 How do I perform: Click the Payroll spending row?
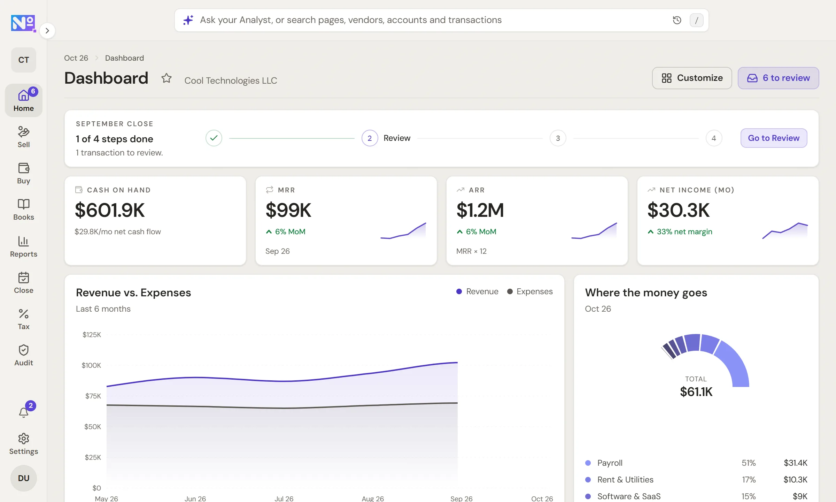pos(696,463)
